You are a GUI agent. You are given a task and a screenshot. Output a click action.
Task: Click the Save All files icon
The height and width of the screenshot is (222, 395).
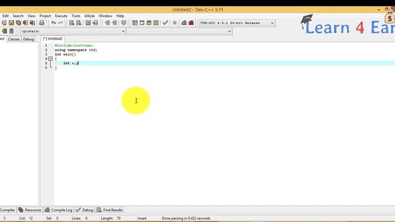(x=18, y=23)
